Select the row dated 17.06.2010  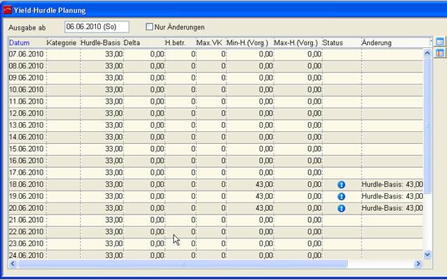[x=216, y=173]
